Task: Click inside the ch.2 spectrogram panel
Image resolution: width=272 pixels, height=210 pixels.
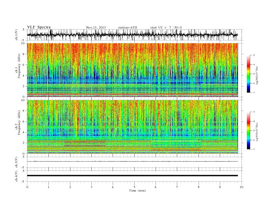Action: [132, 127]
